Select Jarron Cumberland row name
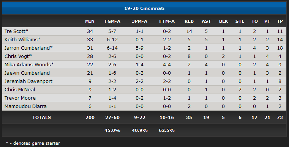Screen dimensions: 289x147 (28, 48)
